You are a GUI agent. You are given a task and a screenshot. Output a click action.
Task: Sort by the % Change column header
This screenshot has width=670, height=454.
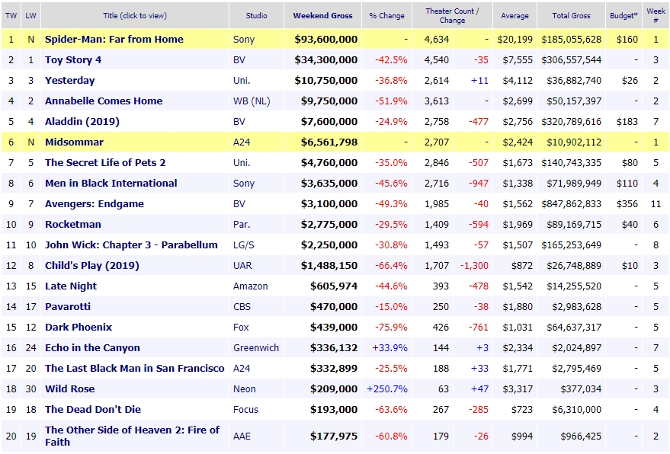click(x=386, y=15)
